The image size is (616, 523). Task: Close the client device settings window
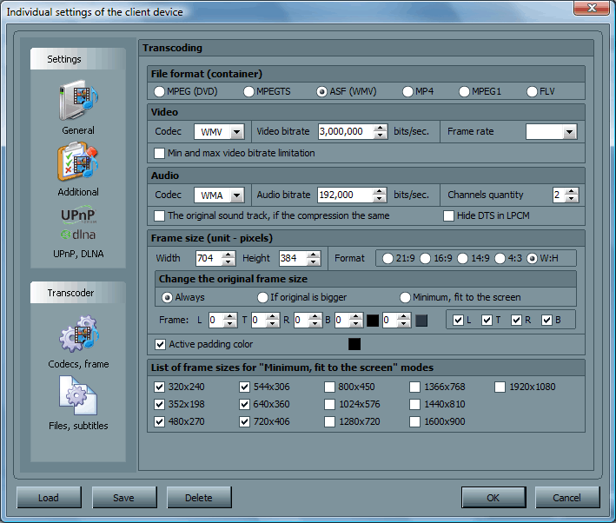(592, 8)
